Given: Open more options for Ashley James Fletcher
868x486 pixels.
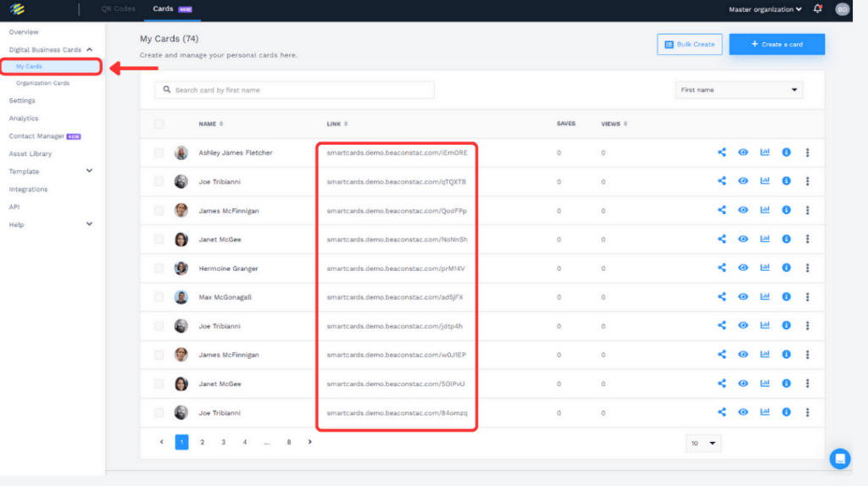Looking at the screenshot, I should point(807,152).
